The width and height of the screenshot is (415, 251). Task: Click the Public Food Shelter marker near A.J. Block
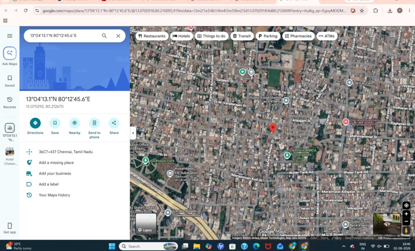pyautogui.click(x=286, y=100)
